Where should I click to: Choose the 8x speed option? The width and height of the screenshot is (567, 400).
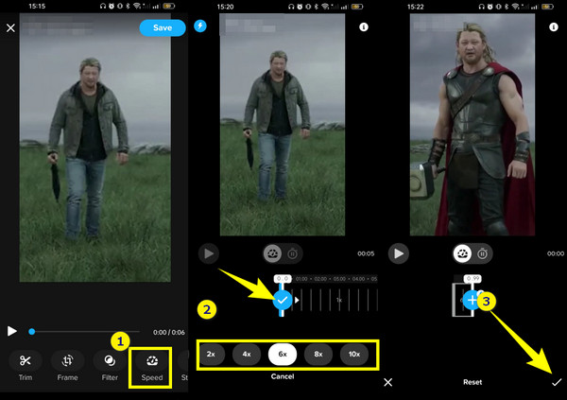click(318, 354)
